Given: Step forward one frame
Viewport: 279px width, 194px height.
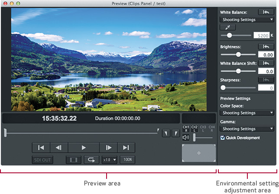Looking at the screenshot, I should [x=108, y=148].
